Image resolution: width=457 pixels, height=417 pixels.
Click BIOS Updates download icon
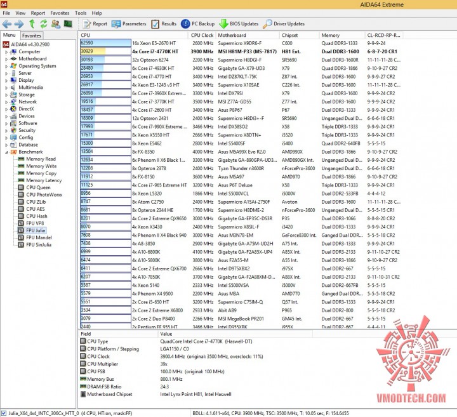click(x=223, y=24)
